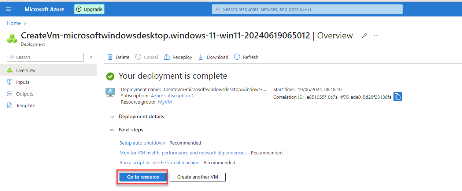Click the trash can Delete icon
This screenshot has width=462, height=191.
coord(110,57)
